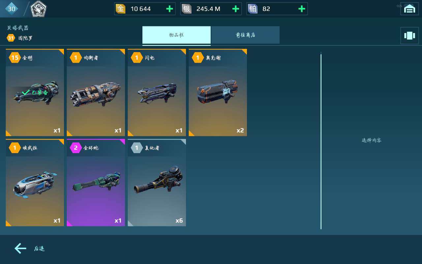Image resolution: width=422 pixels, height=264 pixels.
Task: Select the 均衡者 weapon card
Action: (96, 92)
